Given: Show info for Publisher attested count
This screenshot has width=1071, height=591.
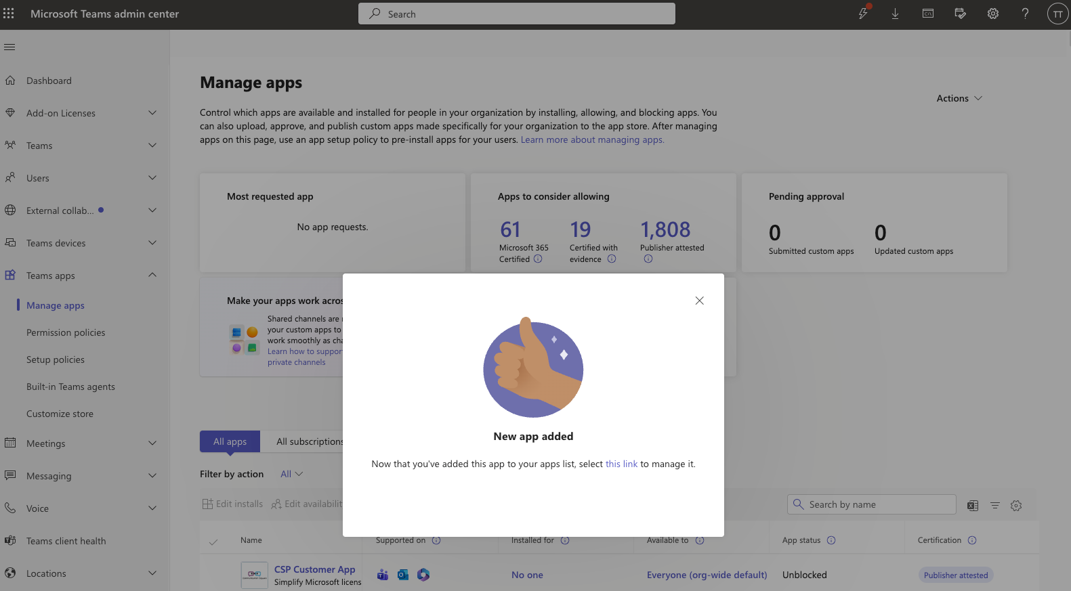Looking at the screenshot, I should click(x=648, y=259).
